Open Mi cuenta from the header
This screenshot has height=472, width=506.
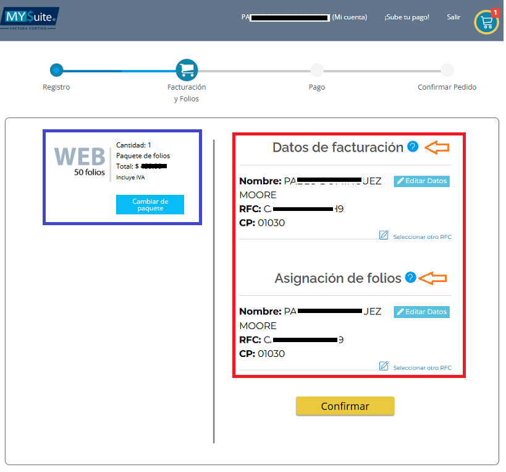(x=349, y=17)
